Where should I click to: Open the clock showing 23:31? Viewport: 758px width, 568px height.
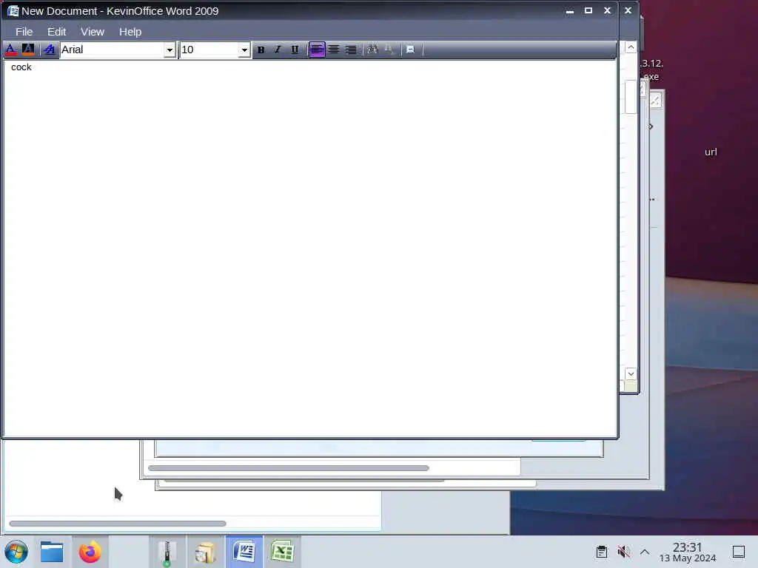point(688,552)
